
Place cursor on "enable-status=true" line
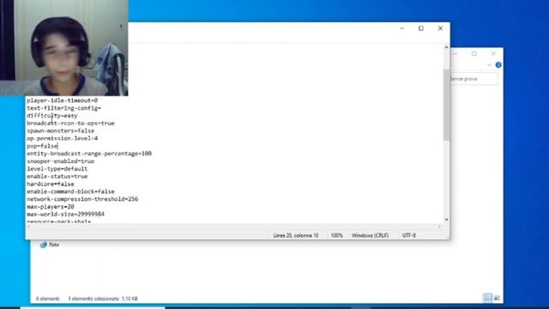coord(57,176)
